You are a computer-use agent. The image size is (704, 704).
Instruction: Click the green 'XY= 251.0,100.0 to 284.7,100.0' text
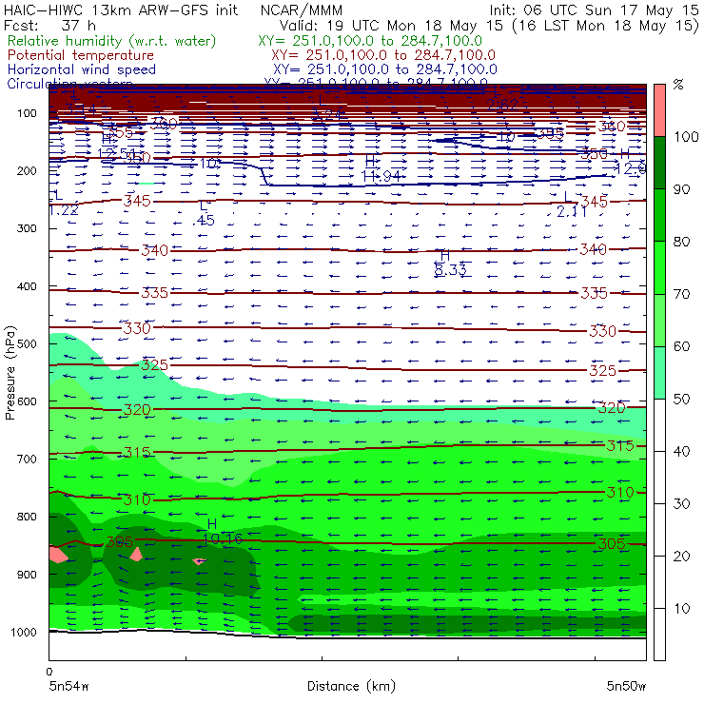click(370, 41)
